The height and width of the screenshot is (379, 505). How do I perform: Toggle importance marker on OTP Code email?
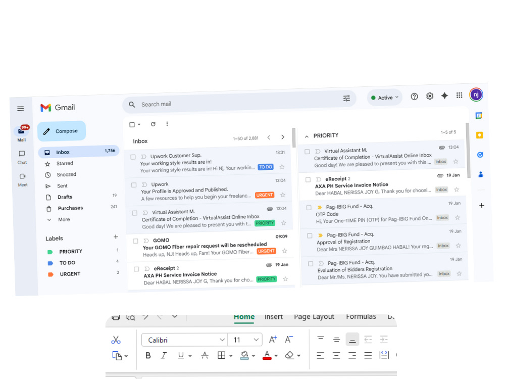pos(320,207)
